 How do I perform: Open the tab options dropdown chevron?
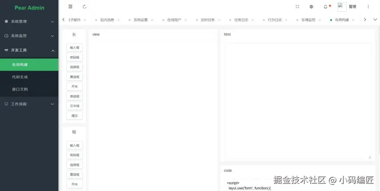(375, 20)
